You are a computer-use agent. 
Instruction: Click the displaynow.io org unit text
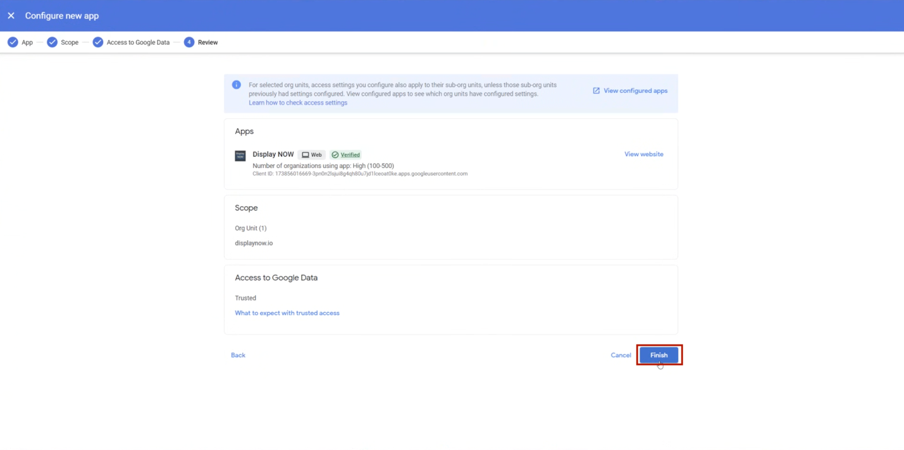point(254,243)
